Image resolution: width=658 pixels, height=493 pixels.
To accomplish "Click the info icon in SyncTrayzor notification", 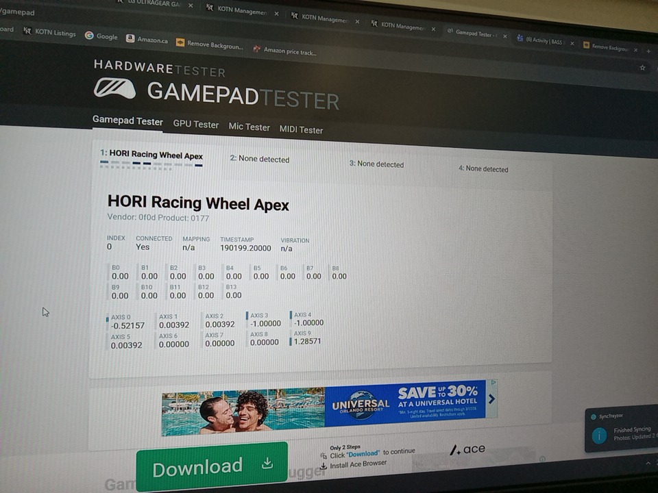I will 599,435.
